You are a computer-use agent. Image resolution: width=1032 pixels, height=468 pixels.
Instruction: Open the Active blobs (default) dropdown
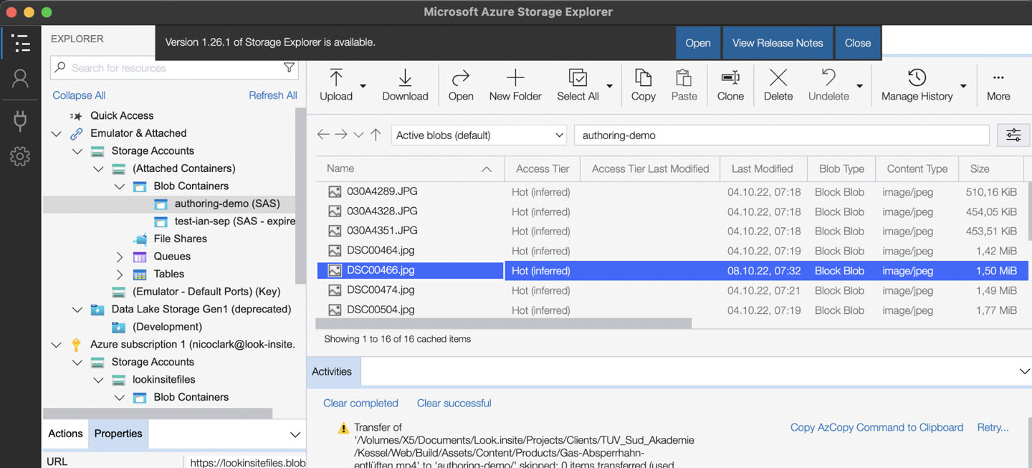tap(479, 135)
